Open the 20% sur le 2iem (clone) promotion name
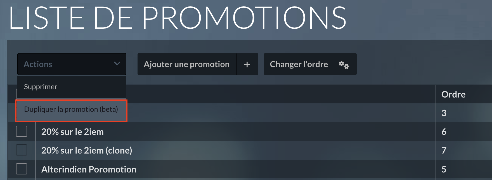Viewport: 492px width, 180px height. click(87, 150)
